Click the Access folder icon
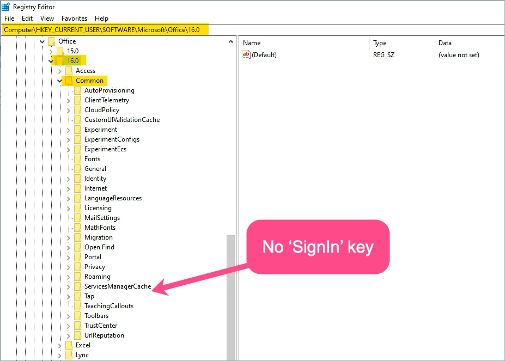This screenshot has width=505, height=361. pos(69,71)
